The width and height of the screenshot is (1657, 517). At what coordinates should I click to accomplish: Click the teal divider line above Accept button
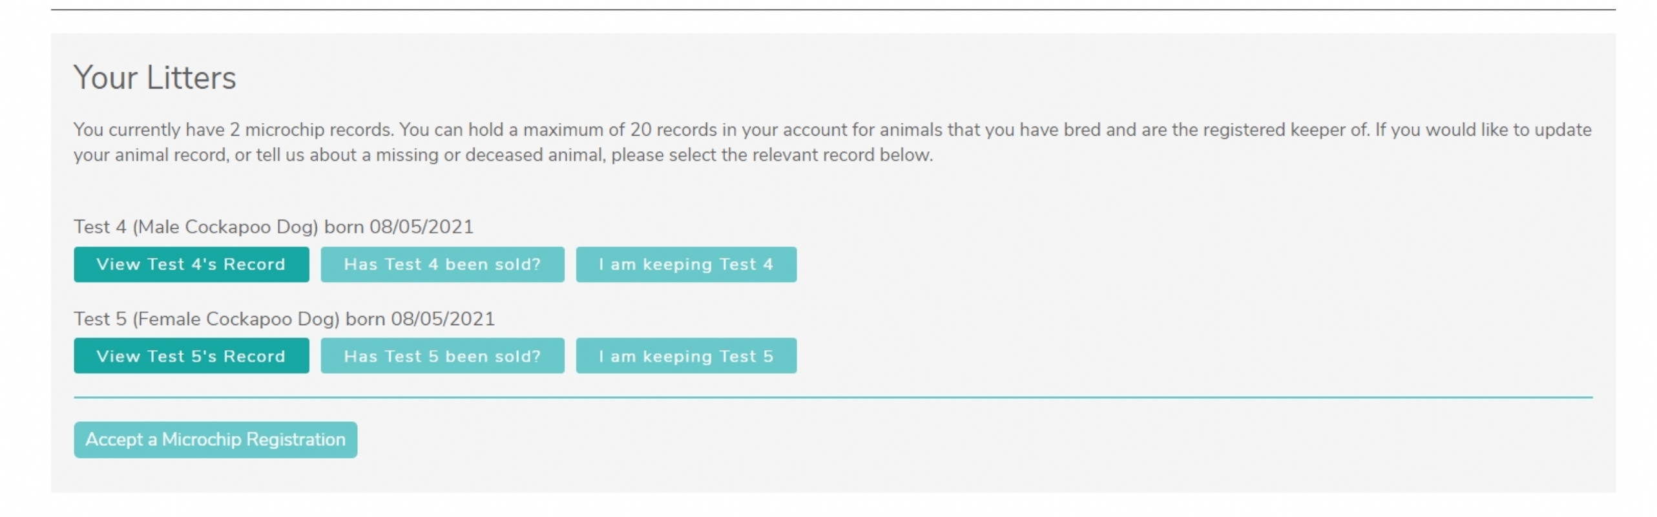(833, 397)
